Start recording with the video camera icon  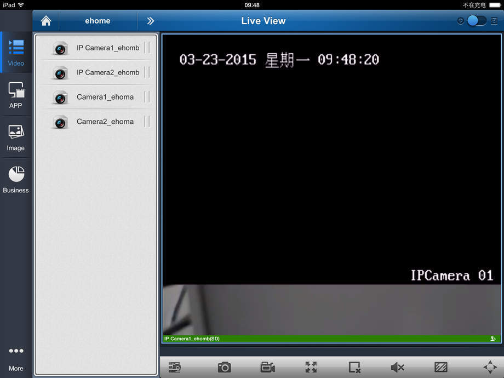268,366
